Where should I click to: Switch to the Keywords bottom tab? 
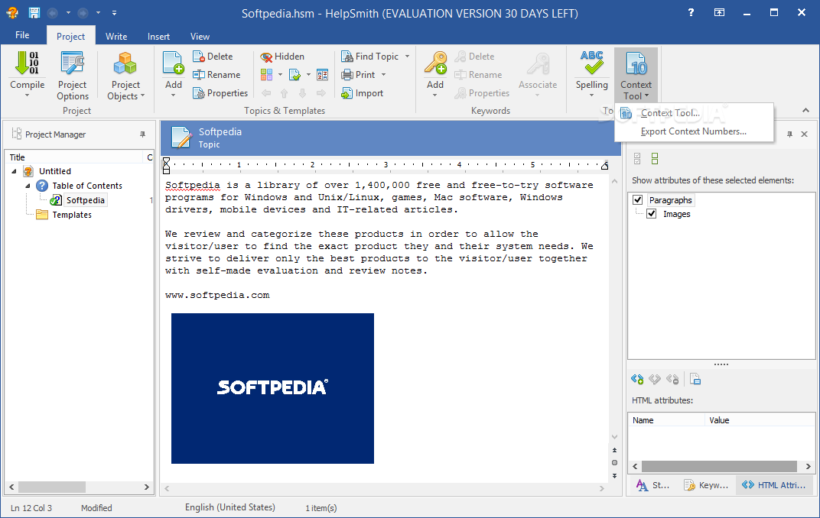point(706,485)
